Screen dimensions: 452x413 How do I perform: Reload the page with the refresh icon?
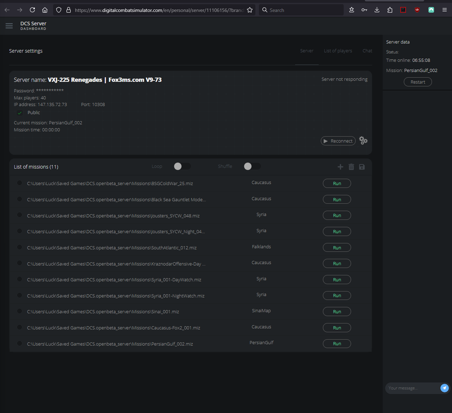32,10
